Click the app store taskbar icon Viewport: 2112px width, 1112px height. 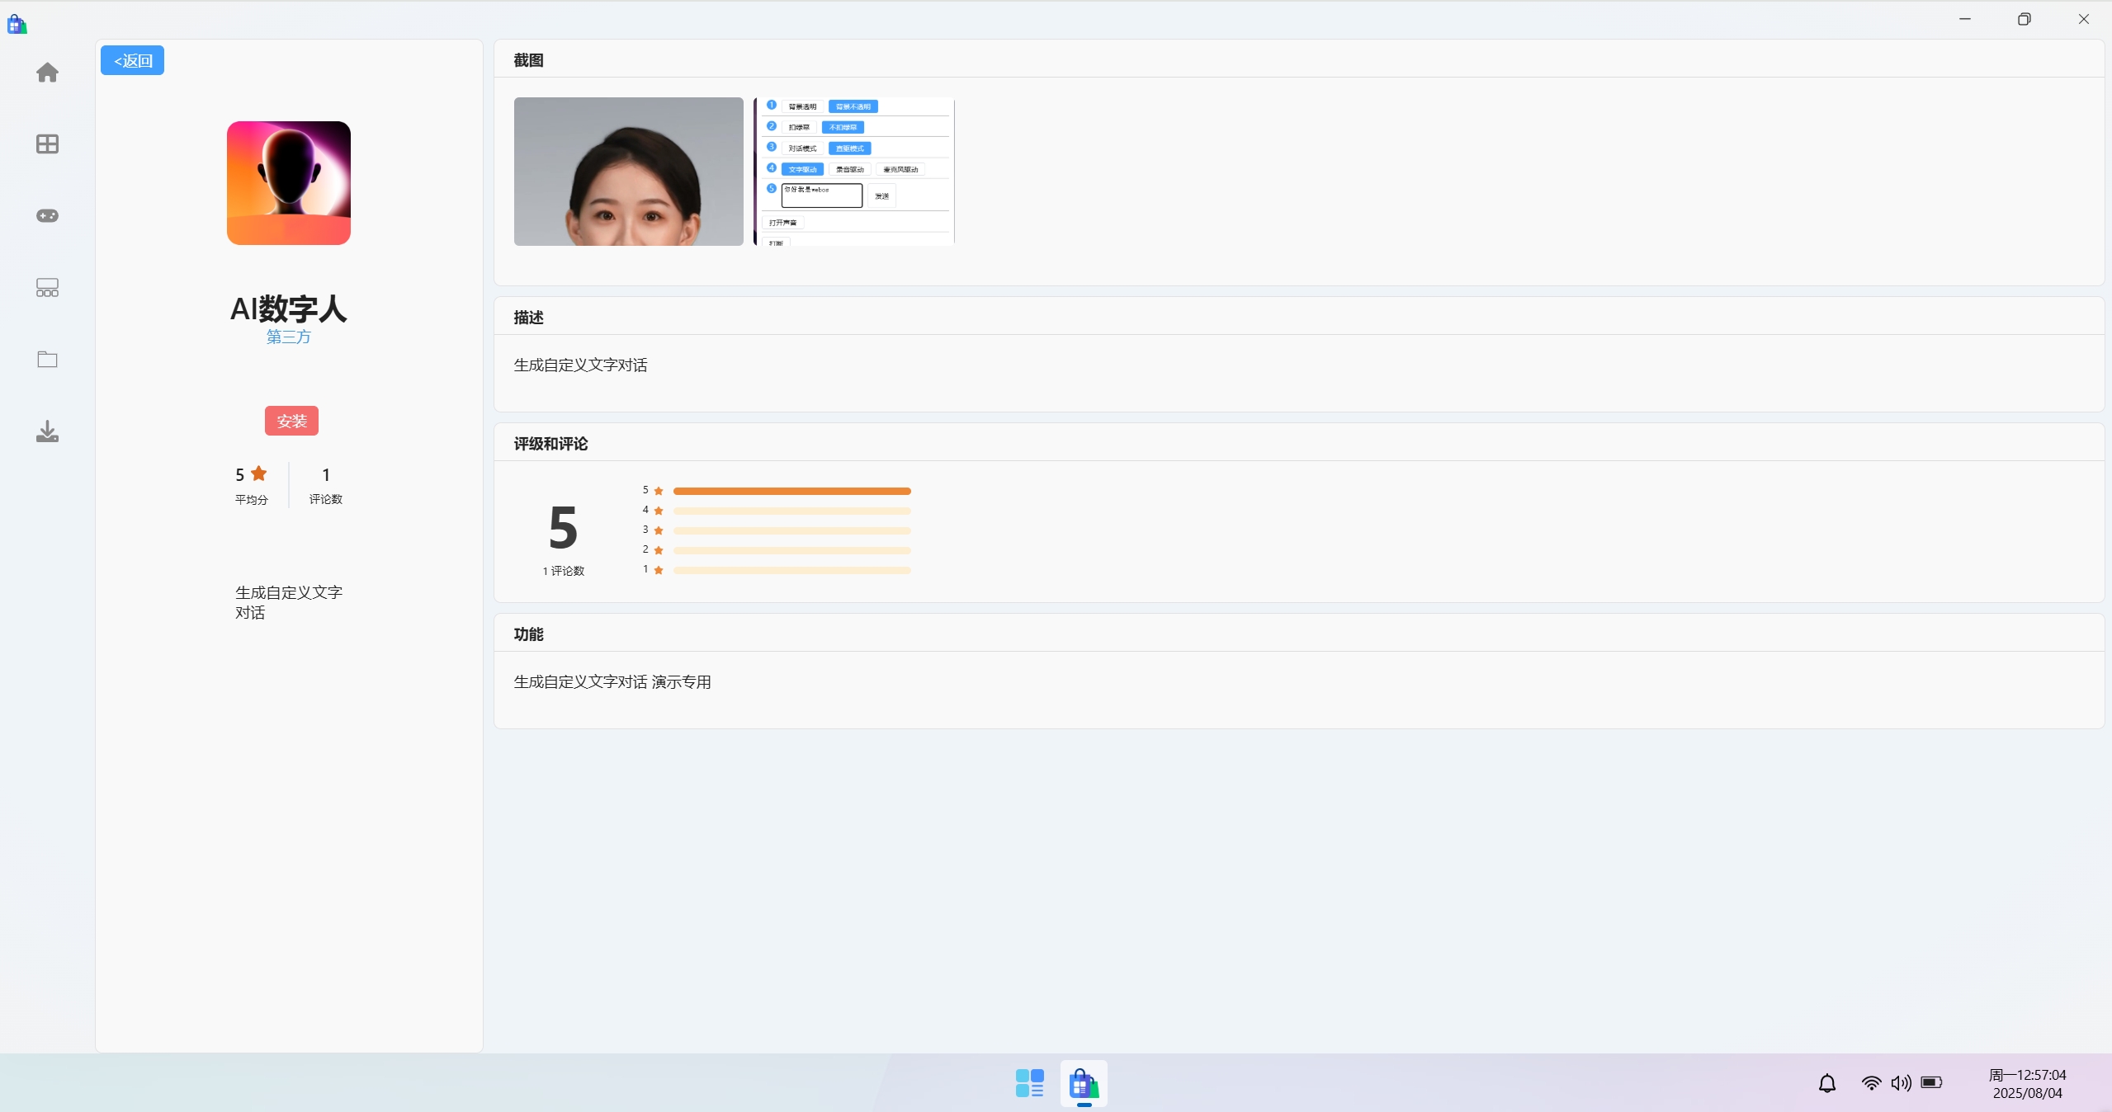pos(1084,1083)
